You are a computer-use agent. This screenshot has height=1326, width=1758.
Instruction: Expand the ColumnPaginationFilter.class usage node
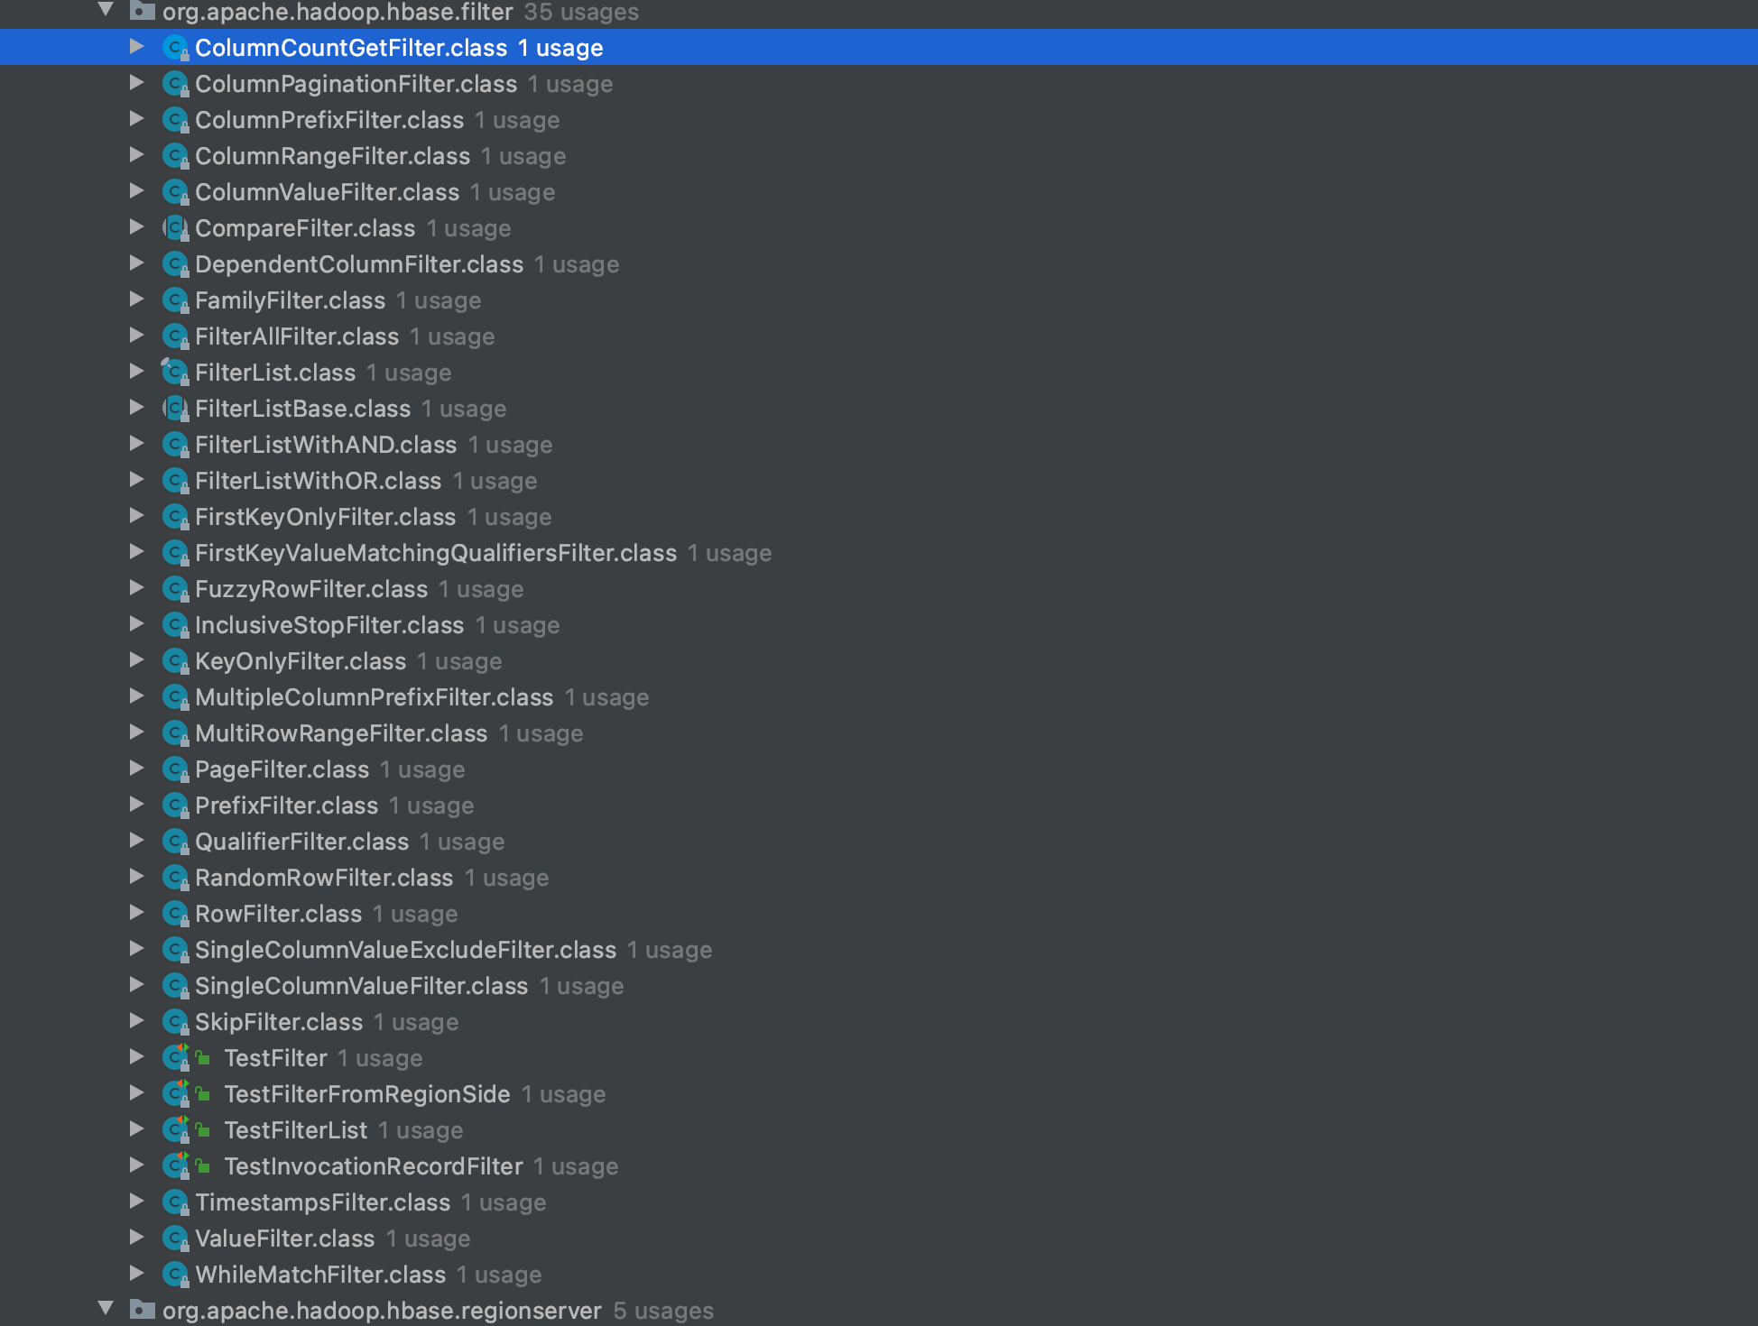click(136, 83)
